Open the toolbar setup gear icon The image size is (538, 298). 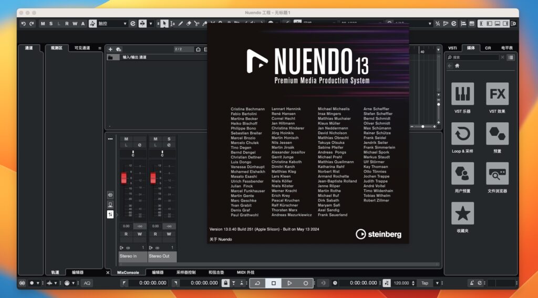pos(514,24)
